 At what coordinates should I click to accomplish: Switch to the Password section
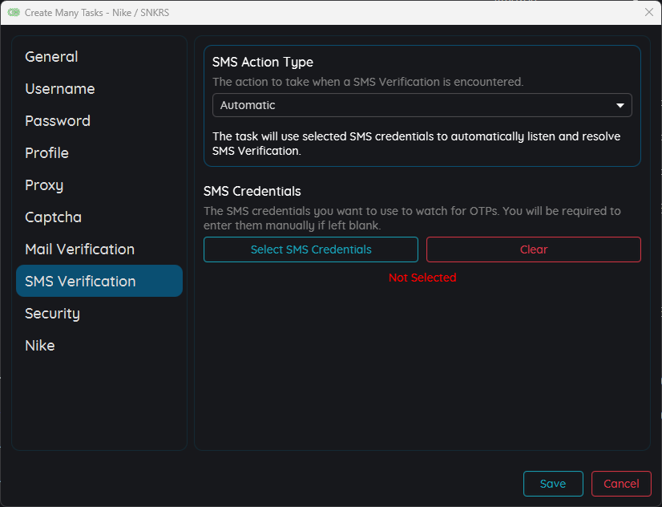coord(99,121)
